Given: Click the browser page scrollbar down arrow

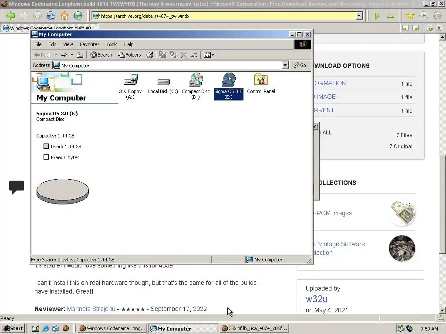Looking at the screenshot, I should [443, 310].
